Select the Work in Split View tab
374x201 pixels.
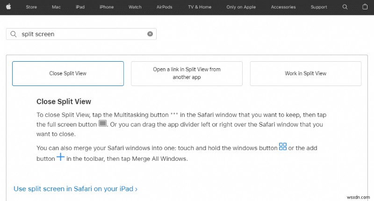[x=306, y=73]
